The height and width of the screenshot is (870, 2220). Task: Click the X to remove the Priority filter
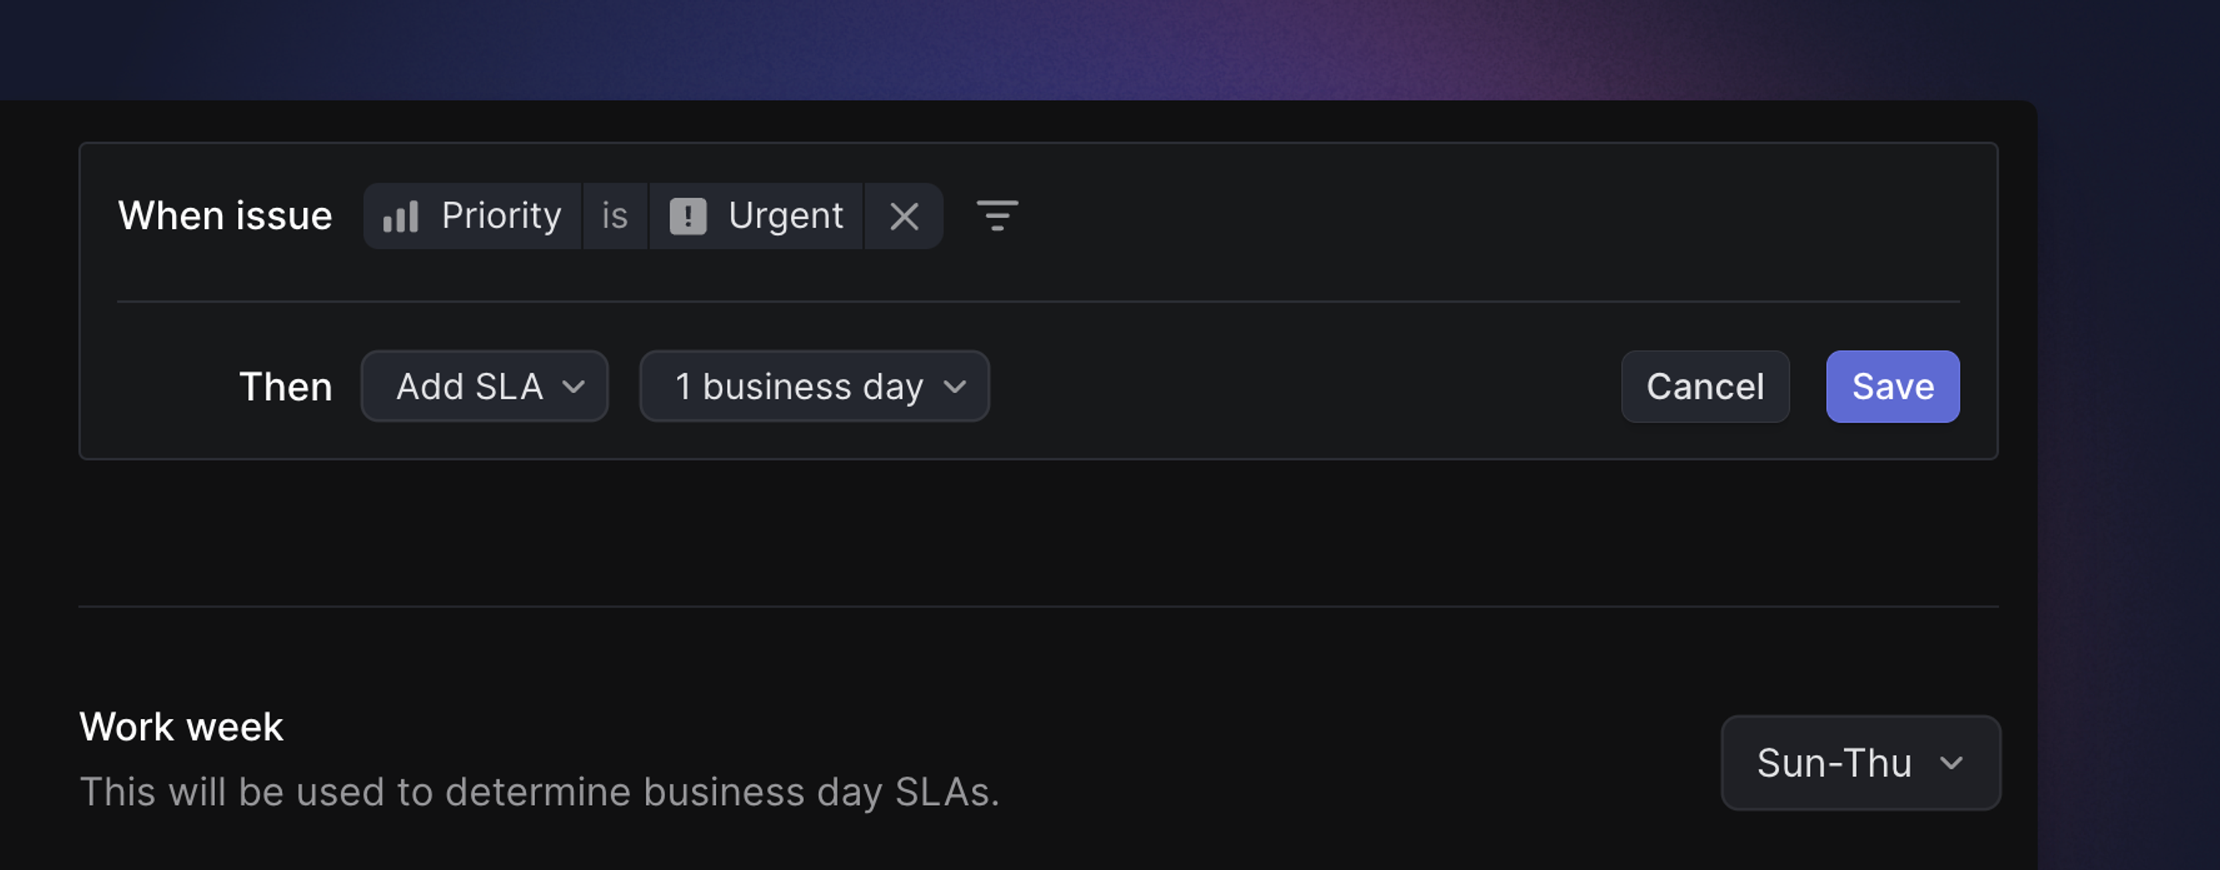(904, 217)
